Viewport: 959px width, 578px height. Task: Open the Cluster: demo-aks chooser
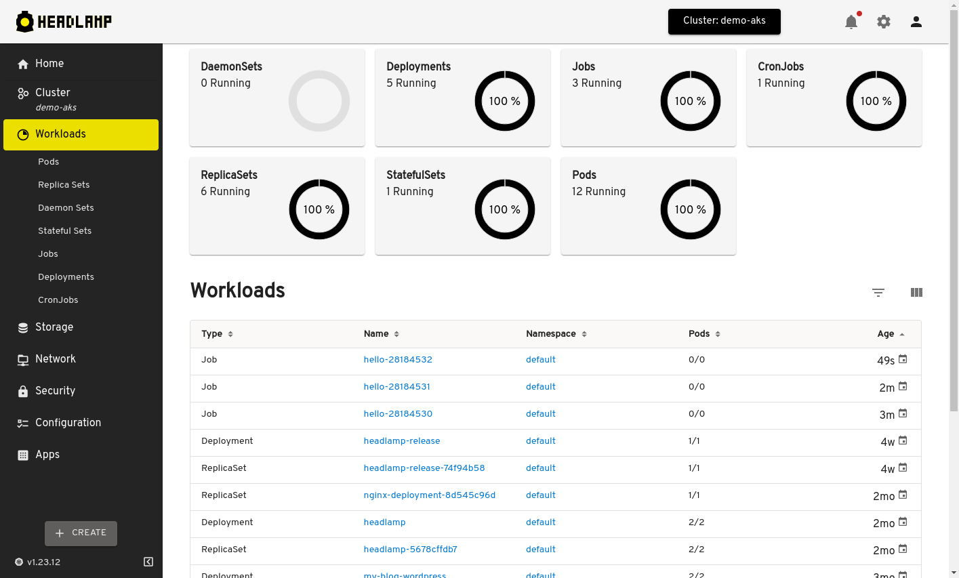click(724, 21)
